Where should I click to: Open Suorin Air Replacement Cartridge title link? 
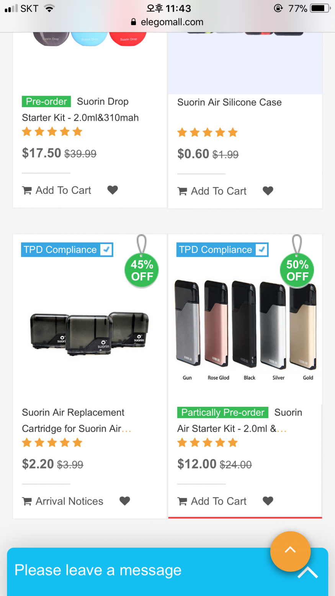click(73, 420)
